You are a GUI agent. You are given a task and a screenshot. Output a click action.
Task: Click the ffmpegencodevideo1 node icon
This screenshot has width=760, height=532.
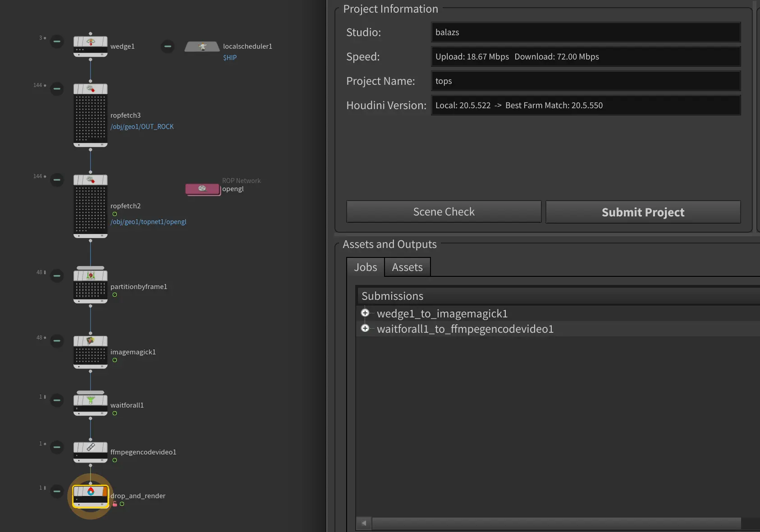click(x=91, y=447)
